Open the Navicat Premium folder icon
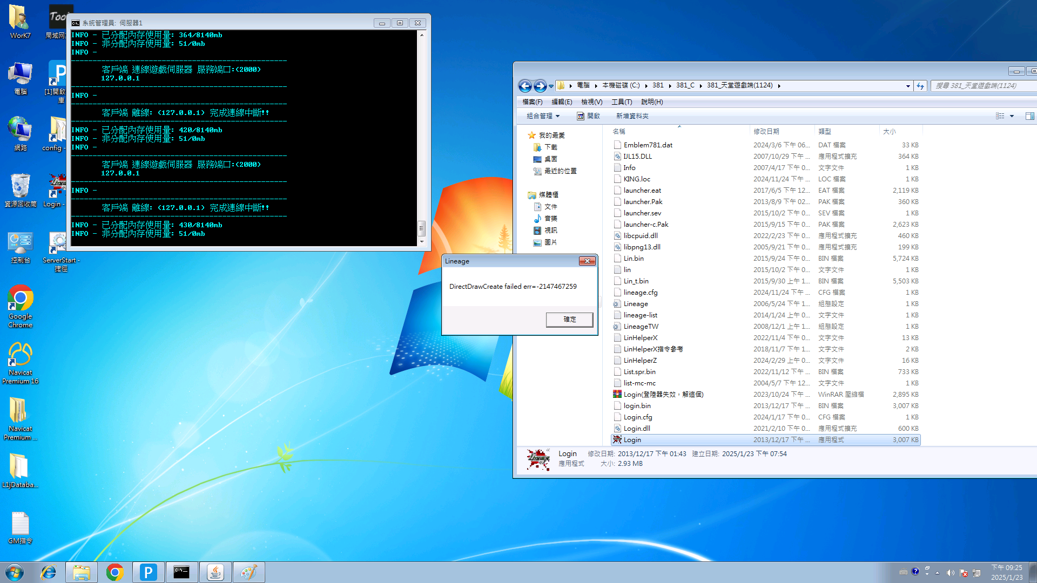This screenshot has width=1037, height=583. pos(20,419)
